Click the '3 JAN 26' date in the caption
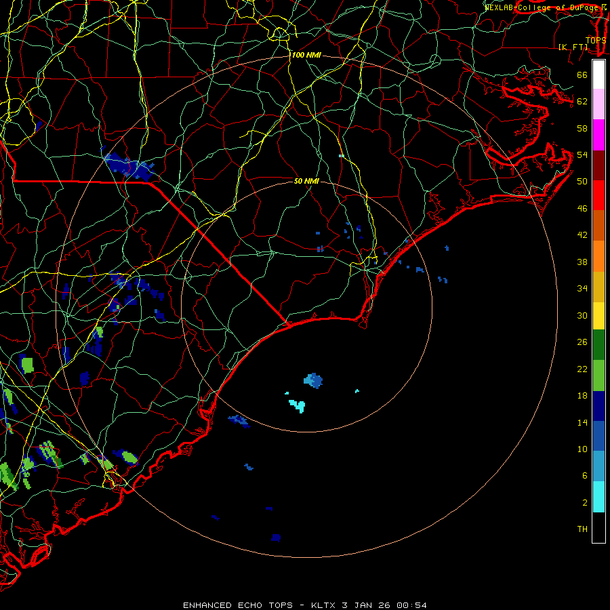610x610 pixels. tap(366, 605)
